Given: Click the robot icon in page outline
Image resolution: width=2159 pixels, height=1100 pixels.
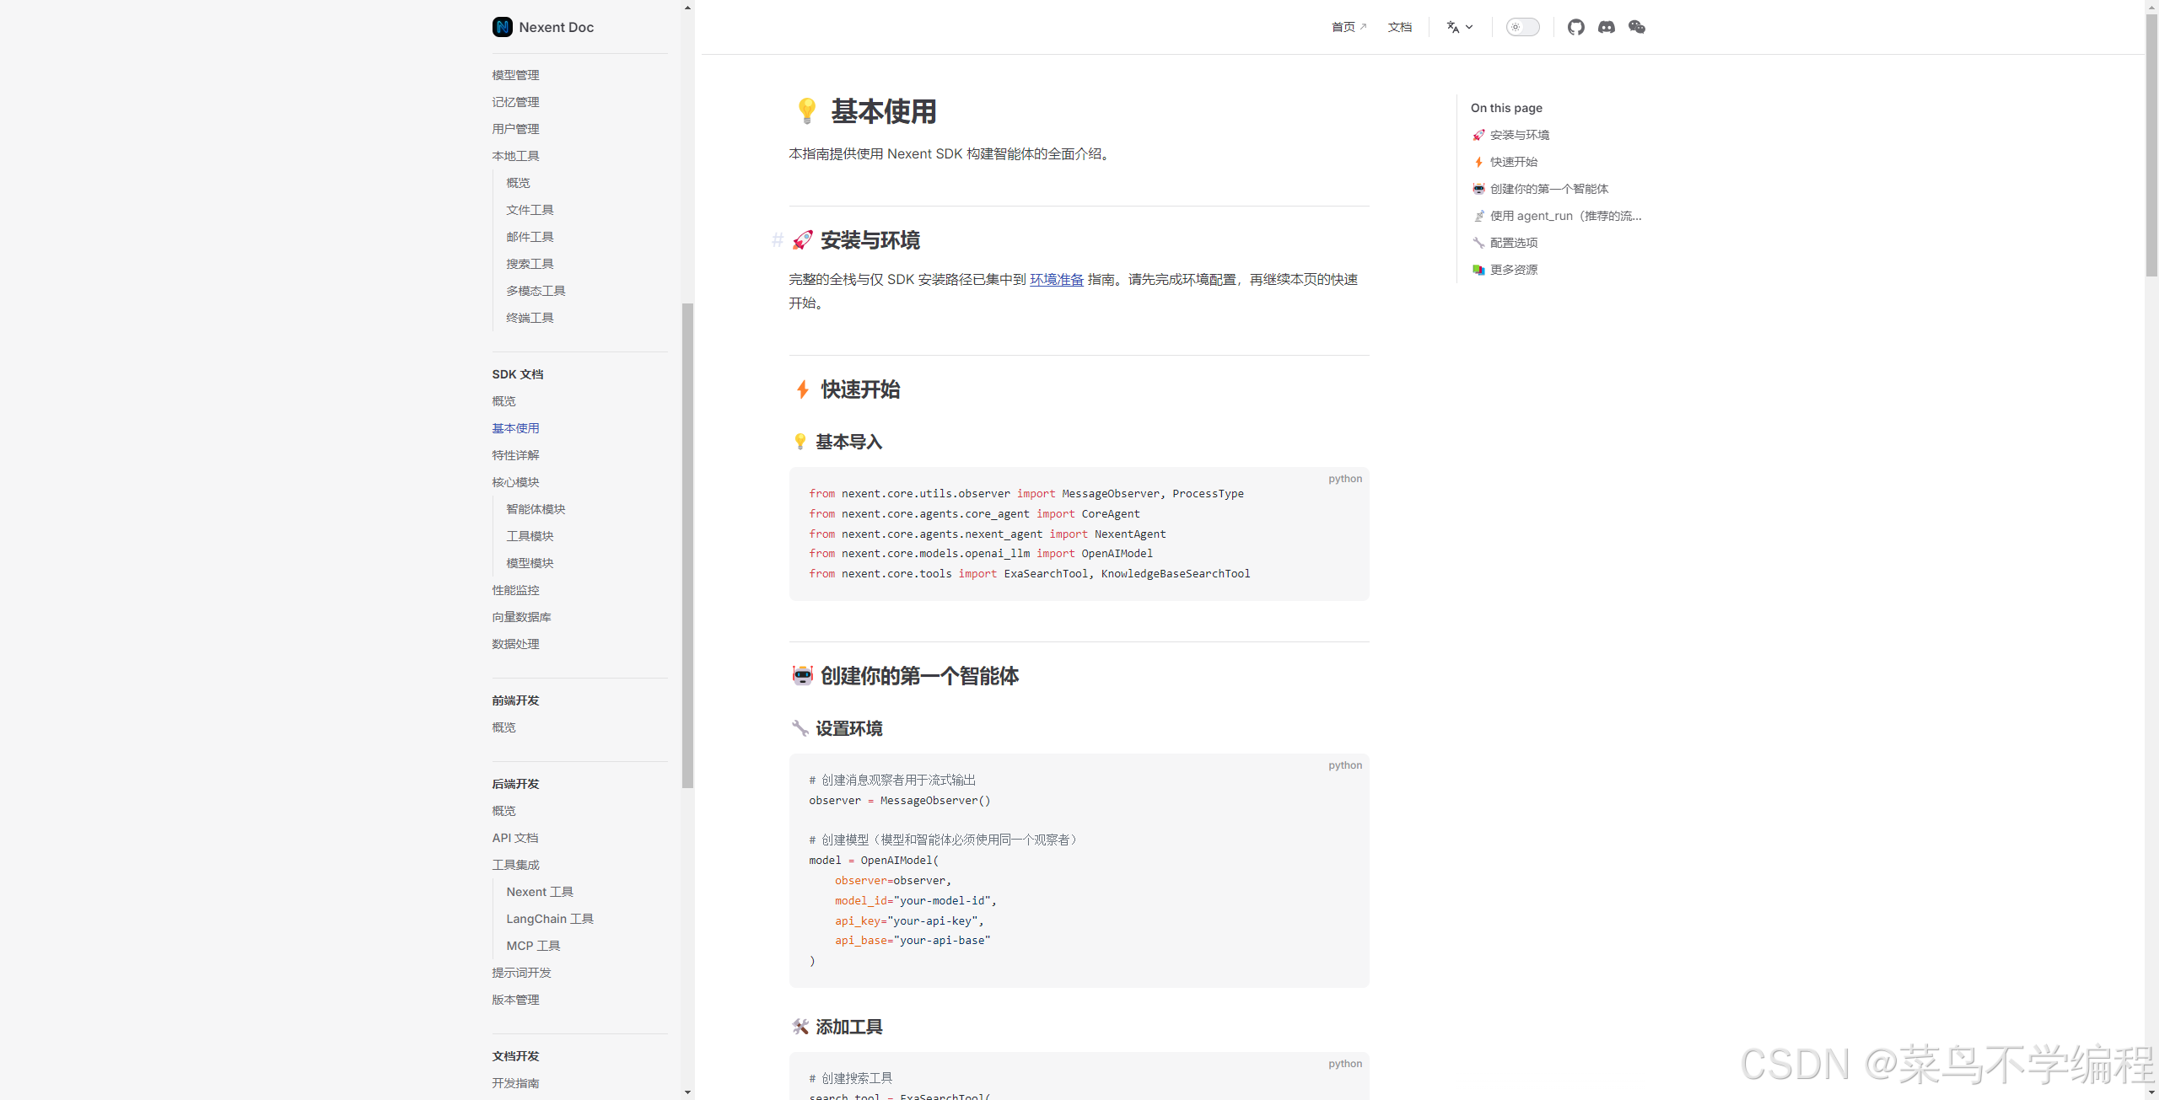Looking at the screenshot, I should tap(1478, 189).
